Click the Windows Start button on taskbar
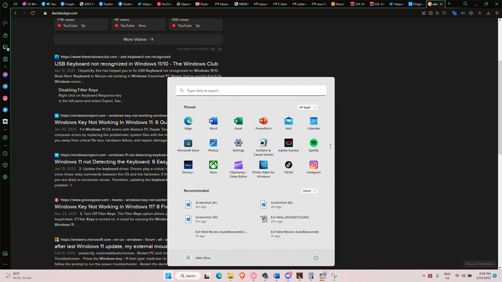The width and height of the screenshot is (502, 282). [168, 276]
